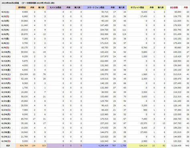The width and height of the screenshot is (190, 148).
Task: Click the smartphone amount 334,730 on 6/5
Action: click(104, 30)
